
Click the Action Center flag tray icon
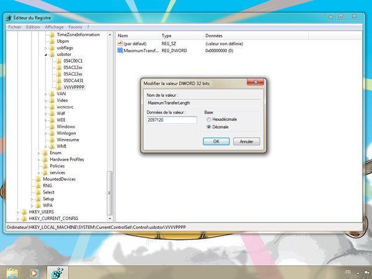tap(368, 273)
